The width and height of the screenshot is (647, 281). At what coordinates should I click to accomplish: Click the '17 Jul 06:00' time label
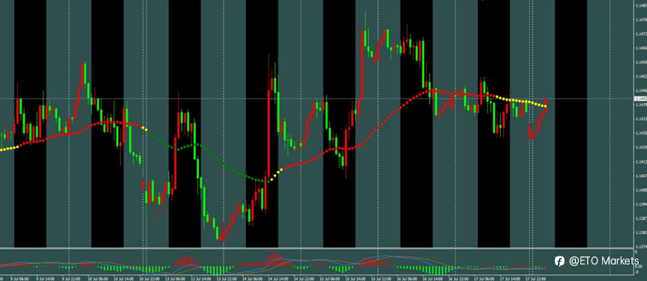pyautogui.click(x=485, y=279)
